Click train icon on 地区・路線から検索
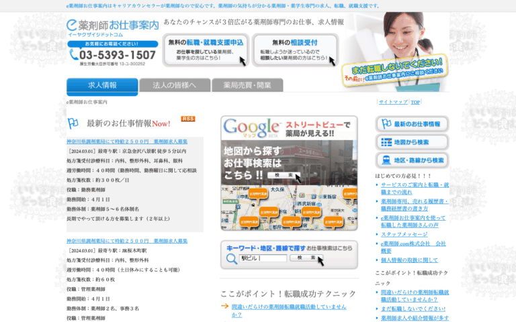 [386, 160]
